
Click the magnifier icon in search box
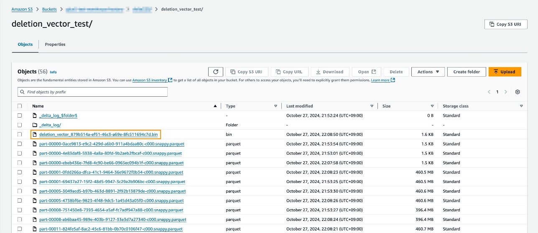tap(22, 92)
